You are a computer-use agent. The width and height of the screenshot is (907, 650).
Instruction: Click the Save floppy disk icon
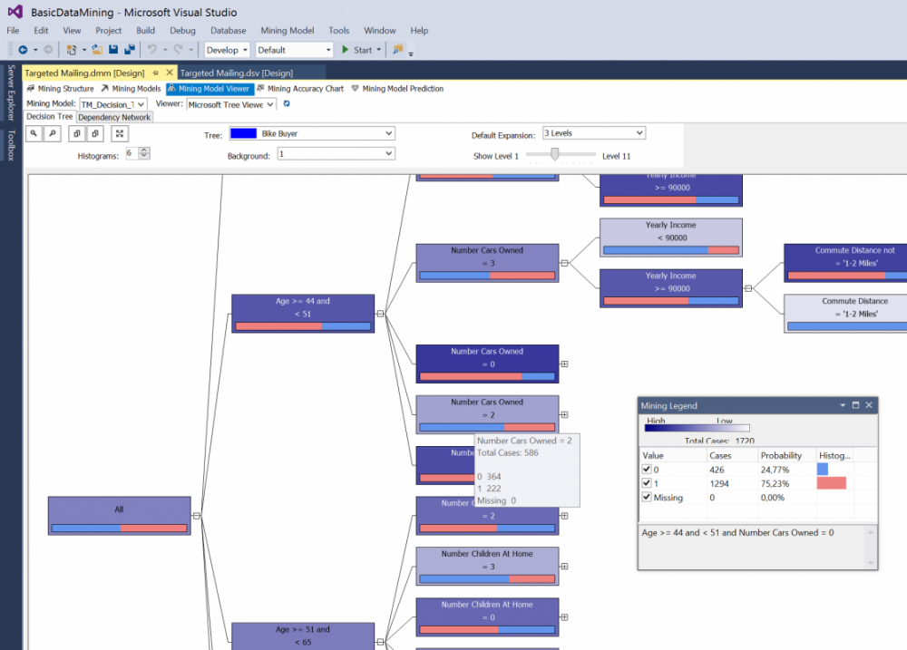point(113,50)
